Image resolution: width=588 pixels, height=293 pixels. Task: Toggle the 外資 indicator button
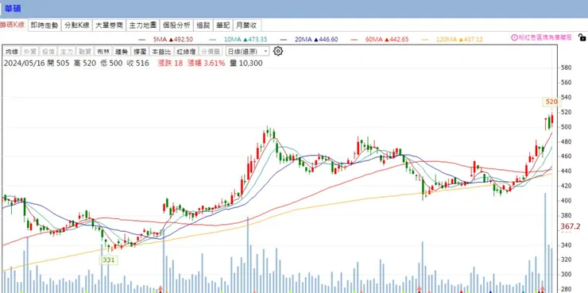tap(29, 52)
